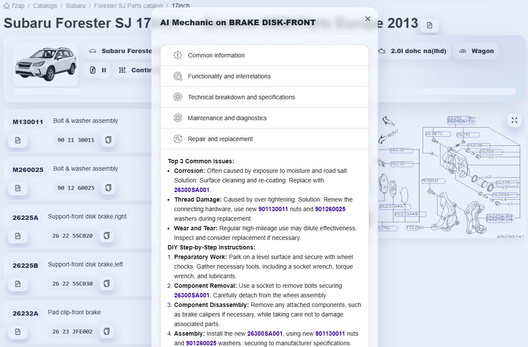Select part number chip 26 23 2FE002
Screen dimensions: 528x347
coord(73,332)
